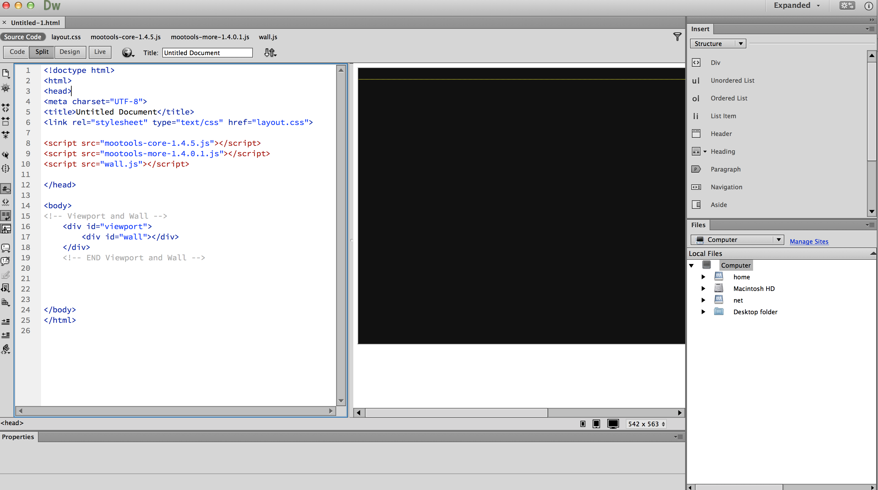Expand the net node
The image size is (878, 490).
pos(703,300)
